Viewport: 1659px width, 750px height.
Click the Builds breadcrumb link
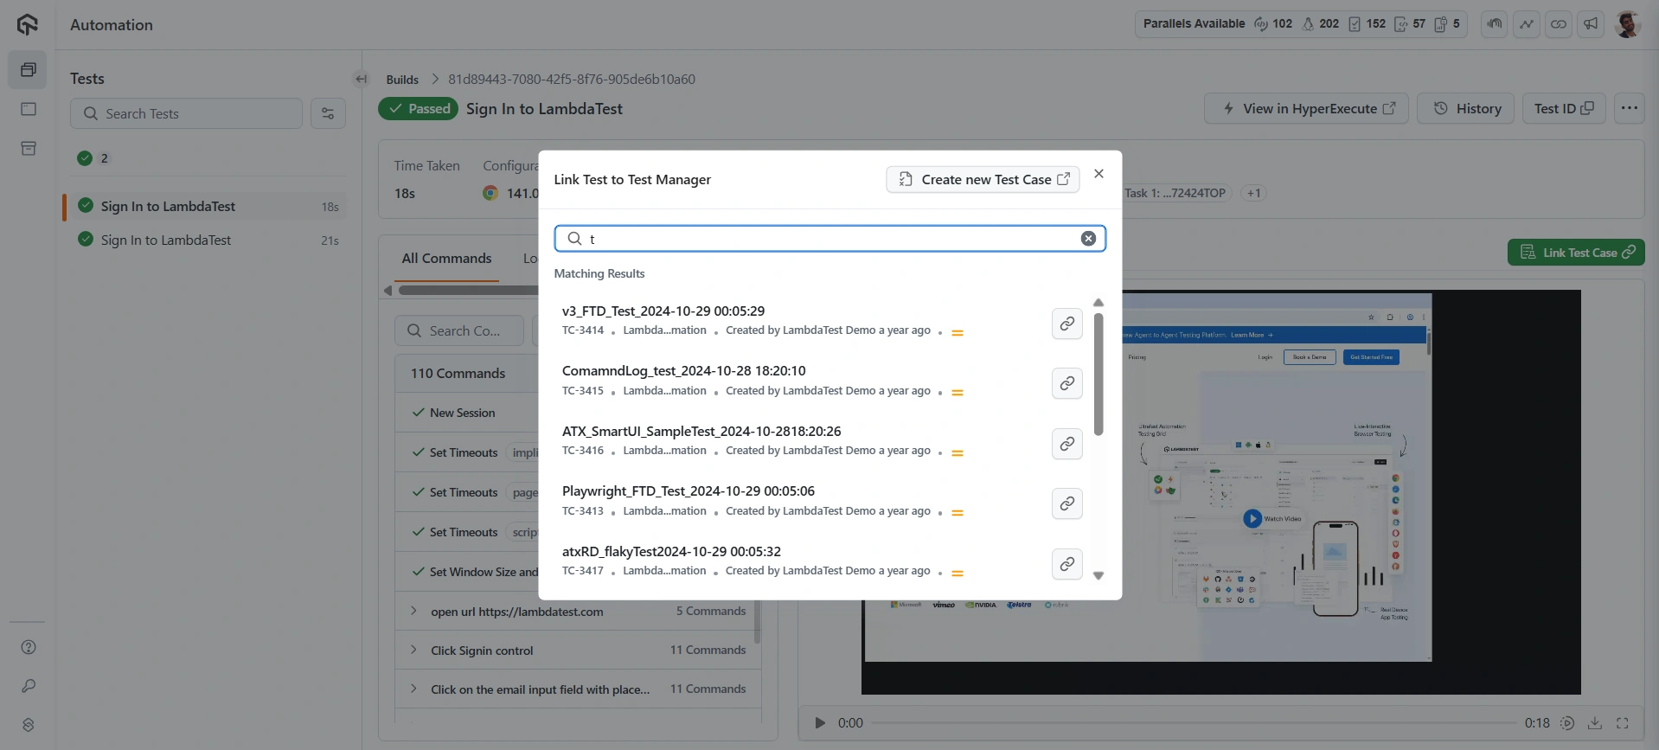click(402, 80)
